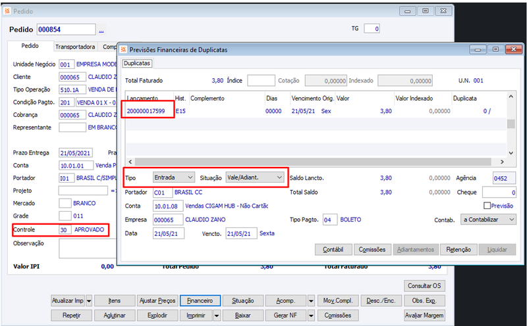527x326 pixels.
Task: Expand the arrow next to Imprimir button
Action: click(x=217, y=315)
